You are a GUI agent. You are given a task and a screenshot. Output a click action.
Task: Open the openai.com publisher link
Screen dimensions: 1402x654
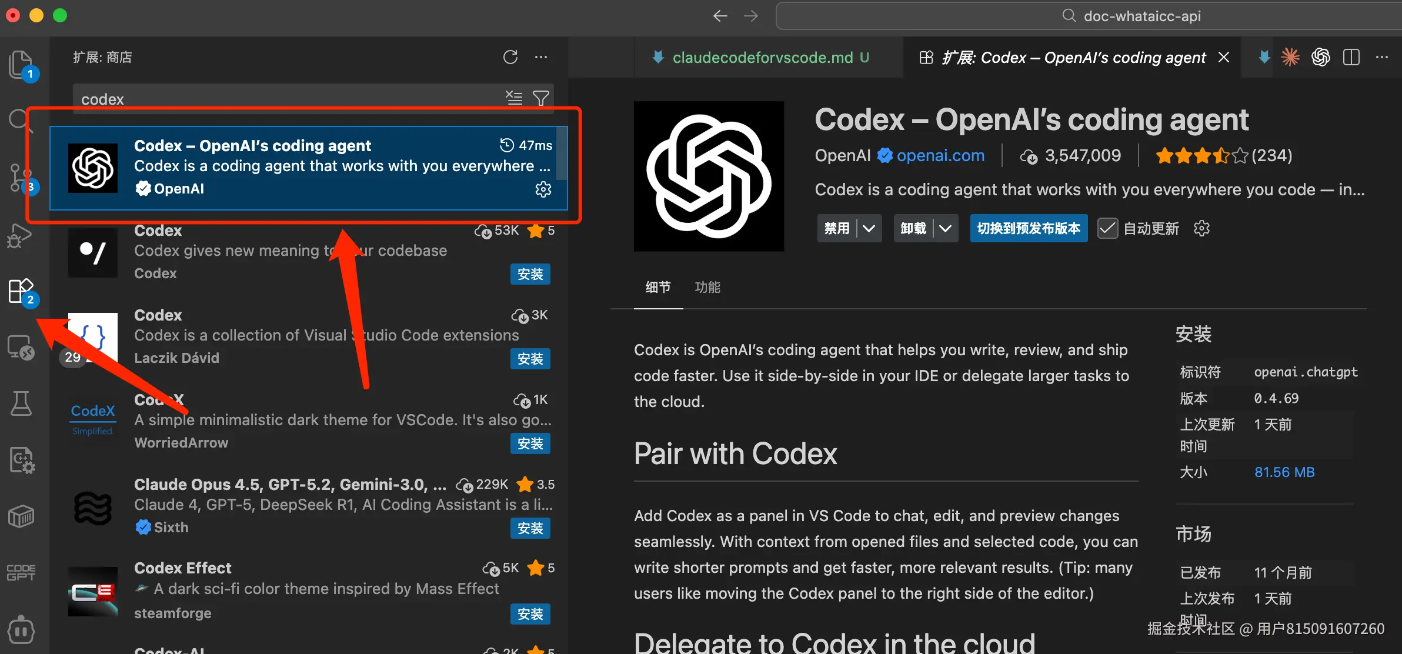940,155
